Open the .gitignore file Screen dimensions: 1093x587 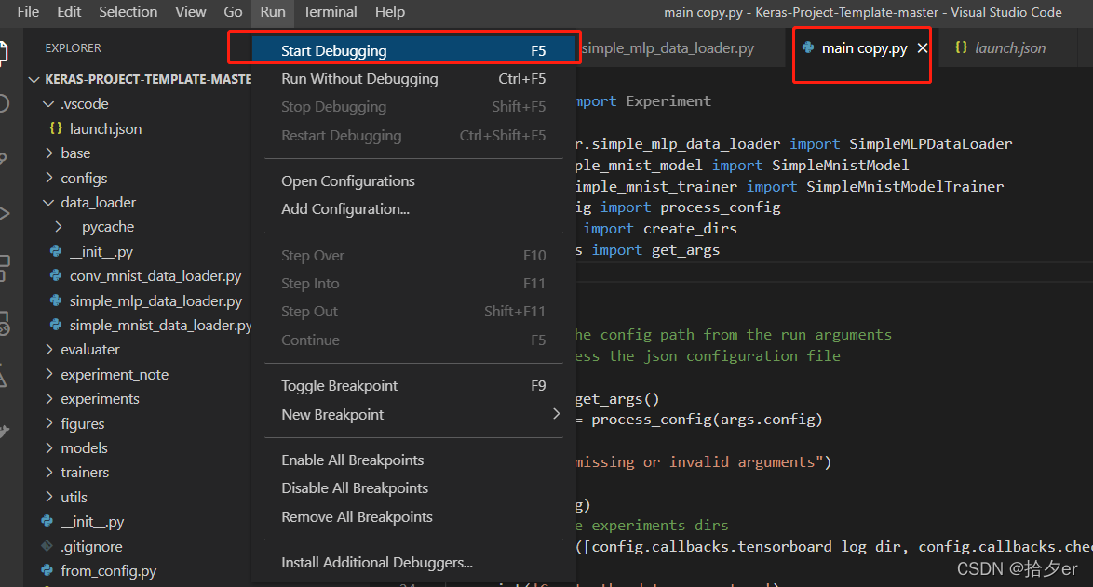click(x=91, y=547)
